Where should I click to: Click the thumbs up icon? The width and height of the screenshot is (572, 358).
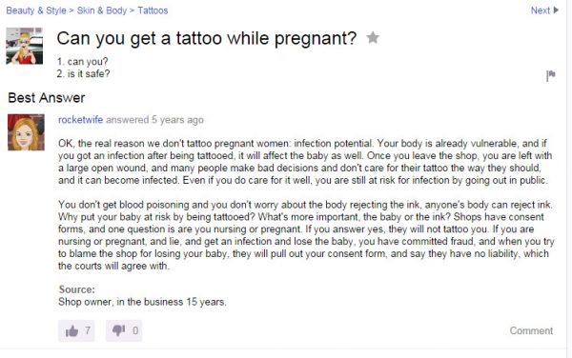pos(71,330)
